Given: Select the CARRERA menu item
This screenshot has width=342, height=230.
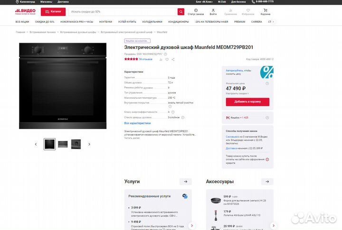Looking at the screenshot, I should pos(256,22).
